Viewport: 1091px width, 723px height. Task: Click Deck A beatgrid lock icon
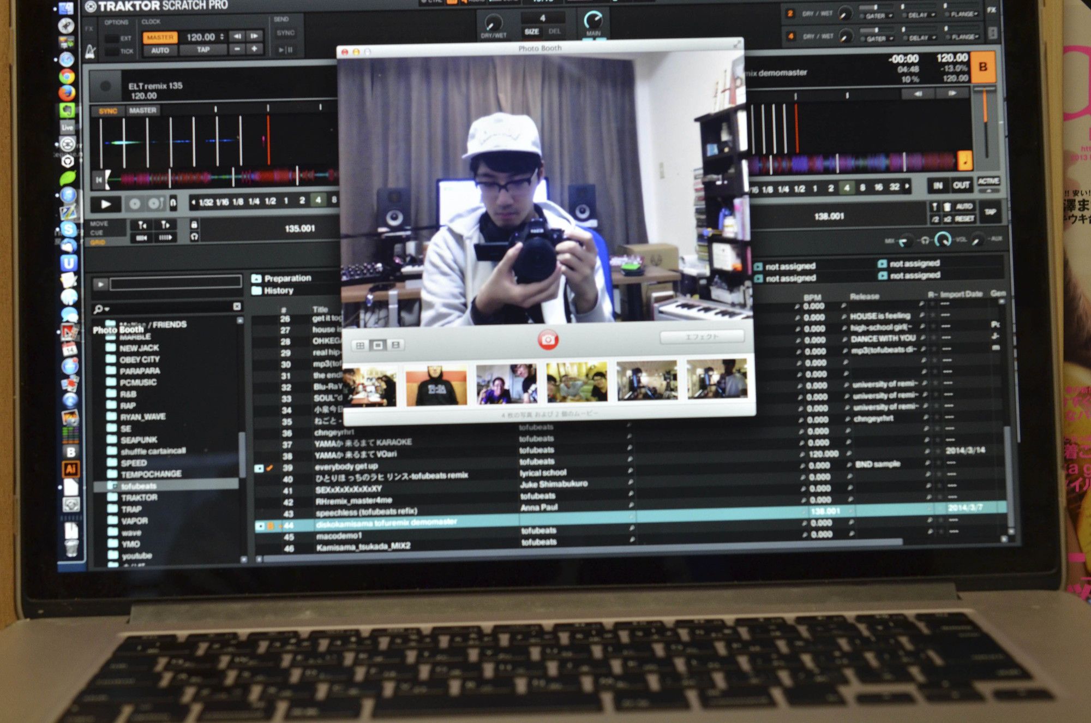[x=194, y=224]
